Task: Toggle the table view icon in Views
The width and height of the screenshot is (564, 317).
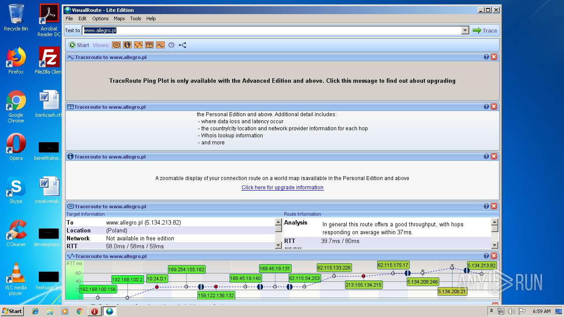Action: tap(149, 45)
